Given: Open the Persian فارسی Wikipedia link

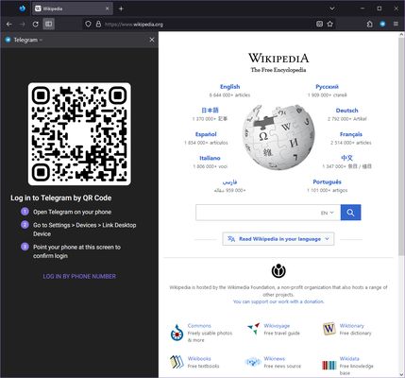Looking at the screenshot, I should [x=229, y=182].
